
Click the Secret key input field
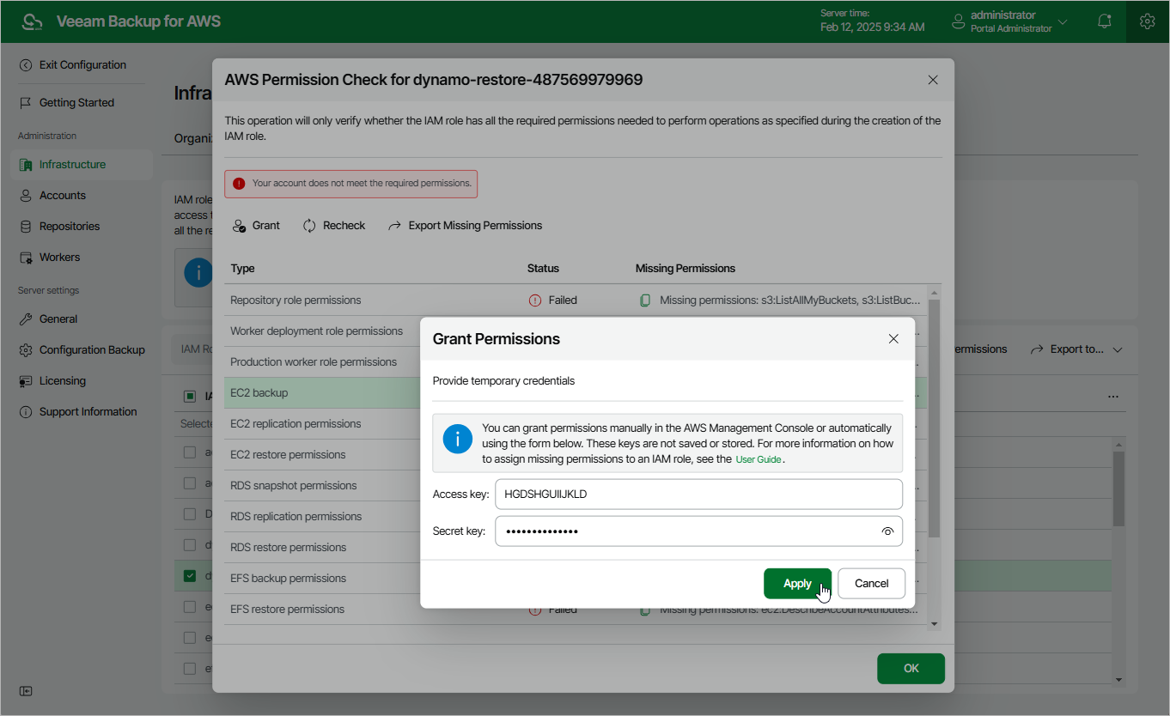pyautogui.click(x=698, y=531)
